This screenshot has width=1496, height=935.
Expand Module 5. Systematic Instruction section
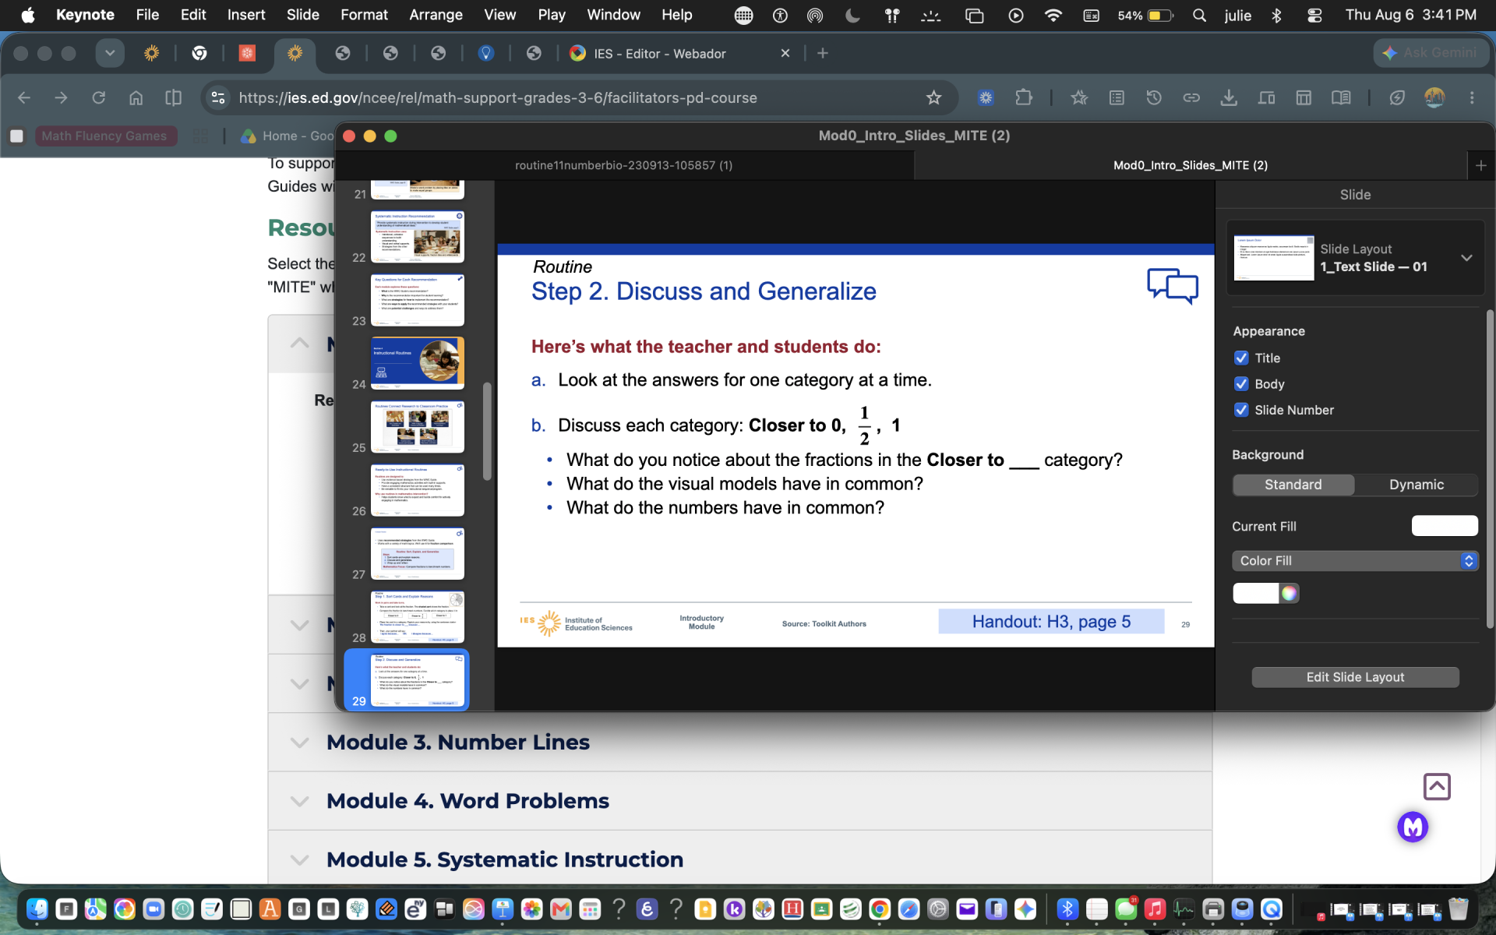739,859
